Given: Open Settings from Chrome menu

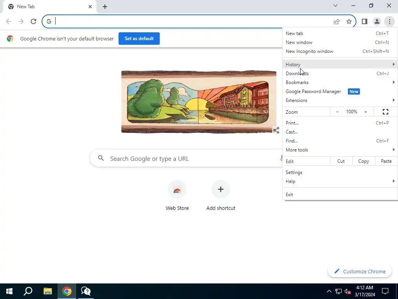Looking at the screenshot, I should [x=340, y=172].
